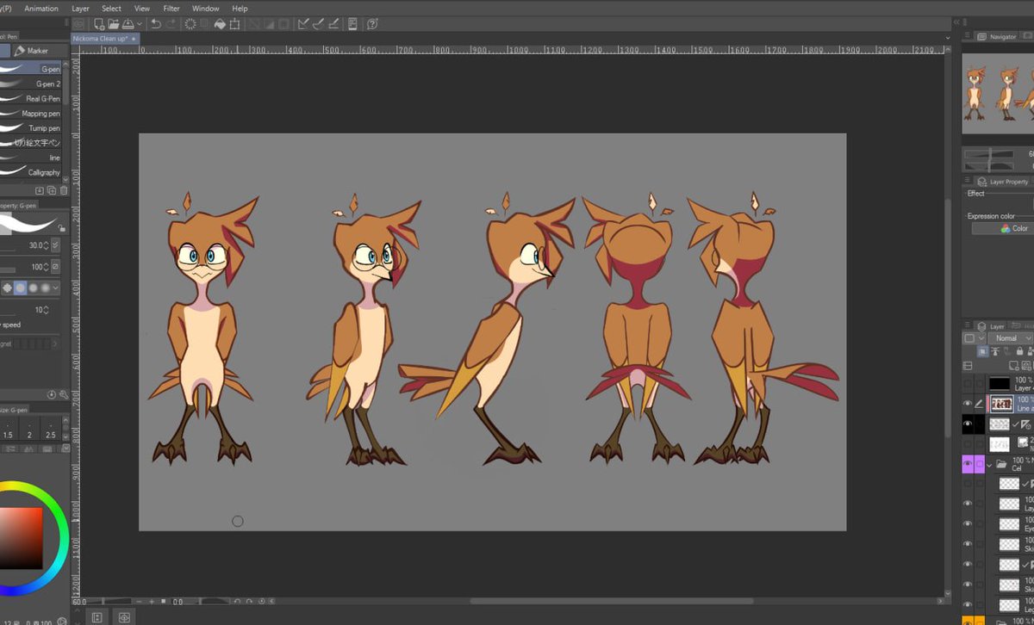Image resolution: width=1034 pixels, height=625 pixels.
Task: Create a new canvas via New icon
Action: click(x=99, y=24)
